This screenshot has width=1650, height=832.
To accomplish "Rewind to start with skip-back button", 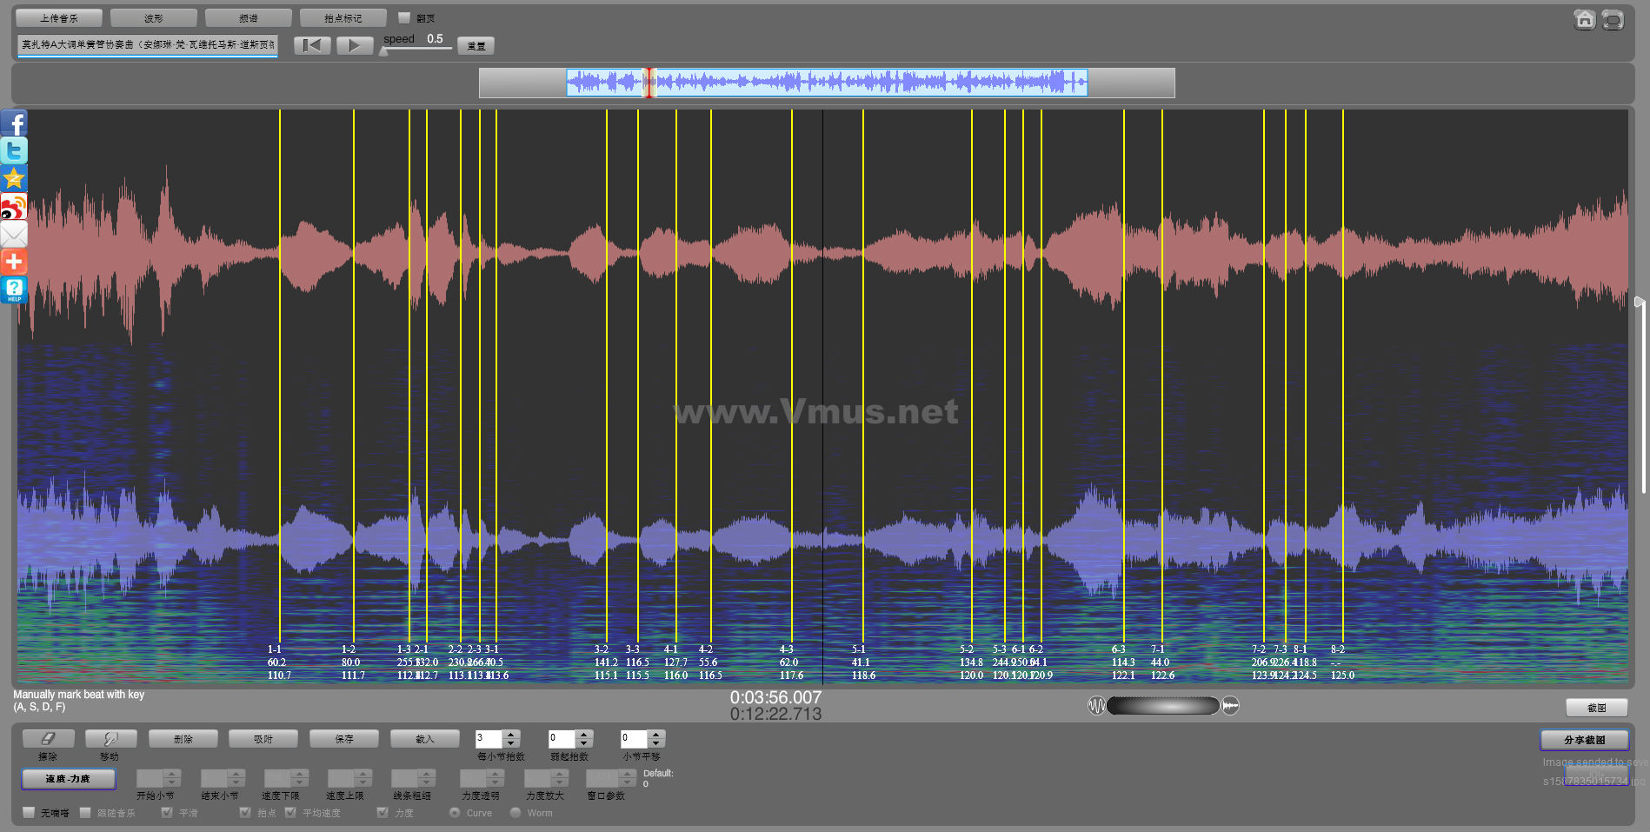I will 312,45.
